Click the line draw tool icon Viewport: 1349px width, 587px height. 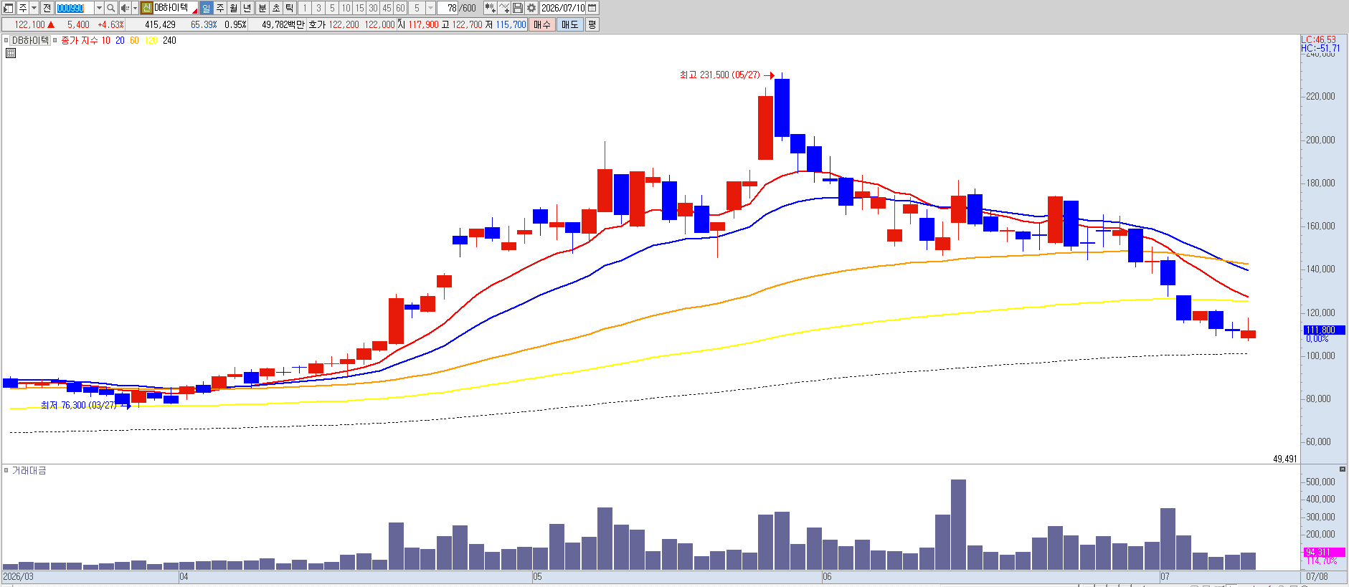504,8
